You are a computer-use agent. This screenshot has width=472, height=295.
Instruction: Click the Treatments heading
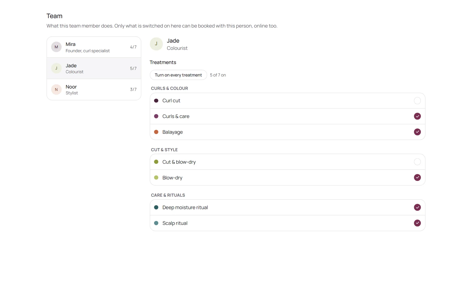(163, 62)
